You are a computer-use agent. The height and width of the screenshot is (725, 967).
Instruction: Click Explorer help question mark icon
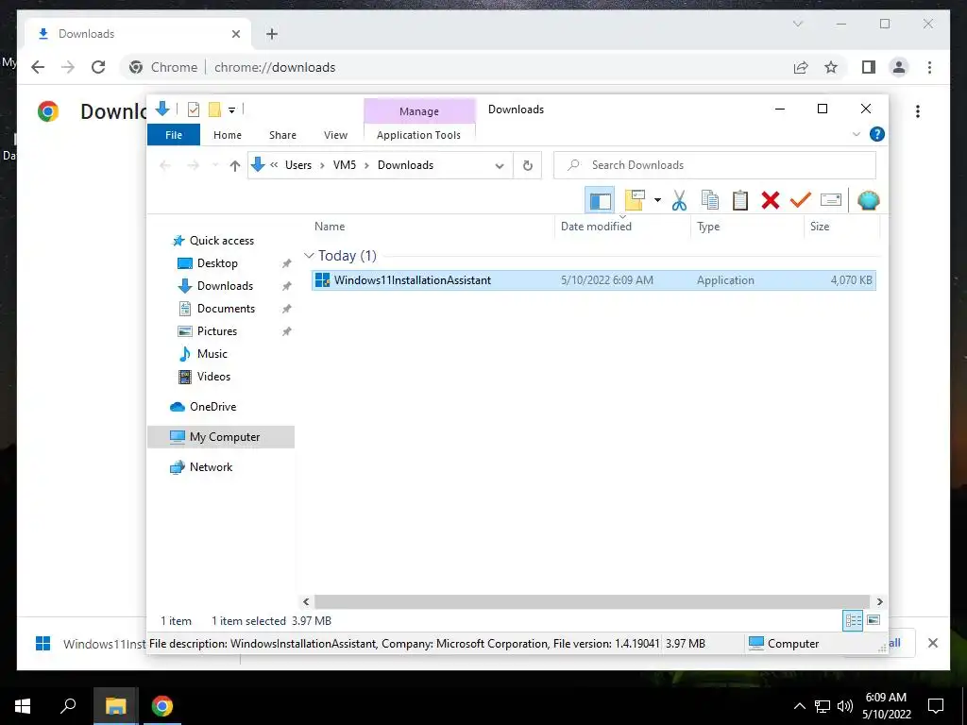pyautogui.click(x=877, y=134)
